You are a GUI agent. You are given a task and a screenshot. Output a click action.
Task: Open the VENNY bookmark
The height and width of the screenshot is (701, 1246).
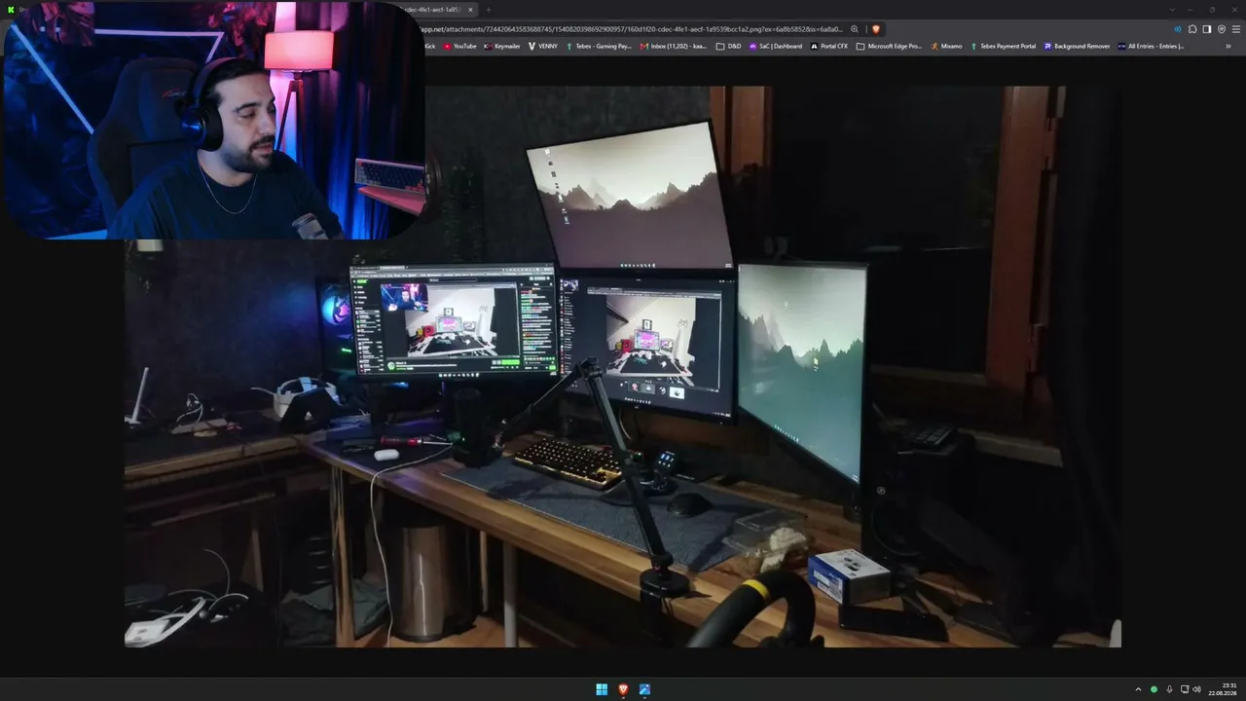(543, 46)
